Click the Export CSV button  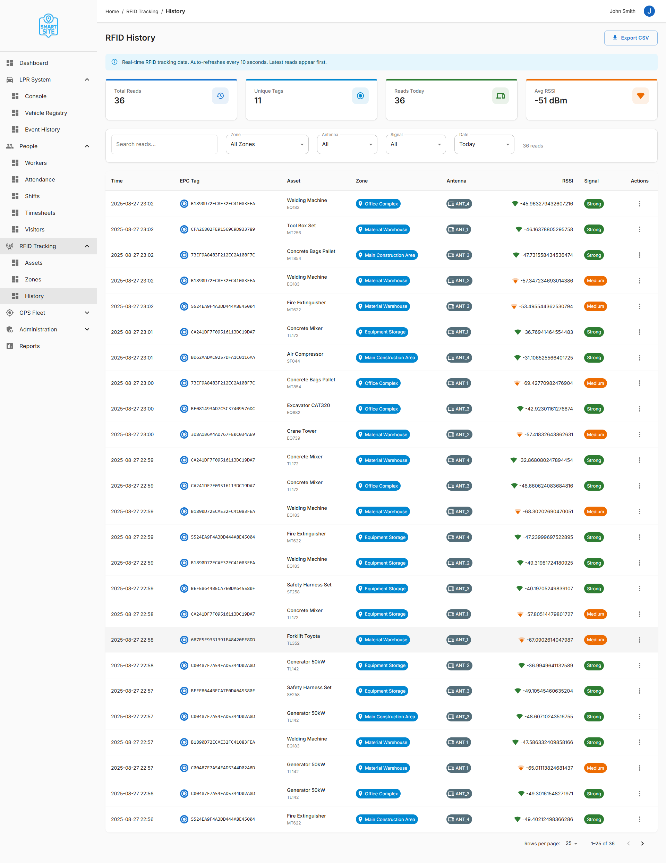click(x=631, y=38)
